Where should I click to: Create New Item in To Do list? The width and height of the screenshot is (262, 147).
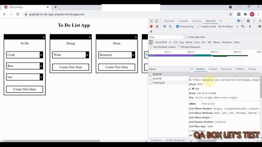(x=25, y=89)
